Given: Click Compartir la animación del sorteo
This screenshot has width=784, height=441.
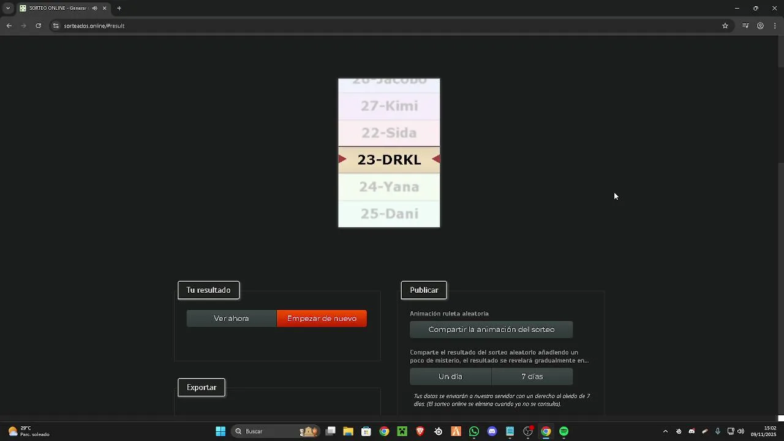Looking at the screenshot, I should [x=491, y=330].
